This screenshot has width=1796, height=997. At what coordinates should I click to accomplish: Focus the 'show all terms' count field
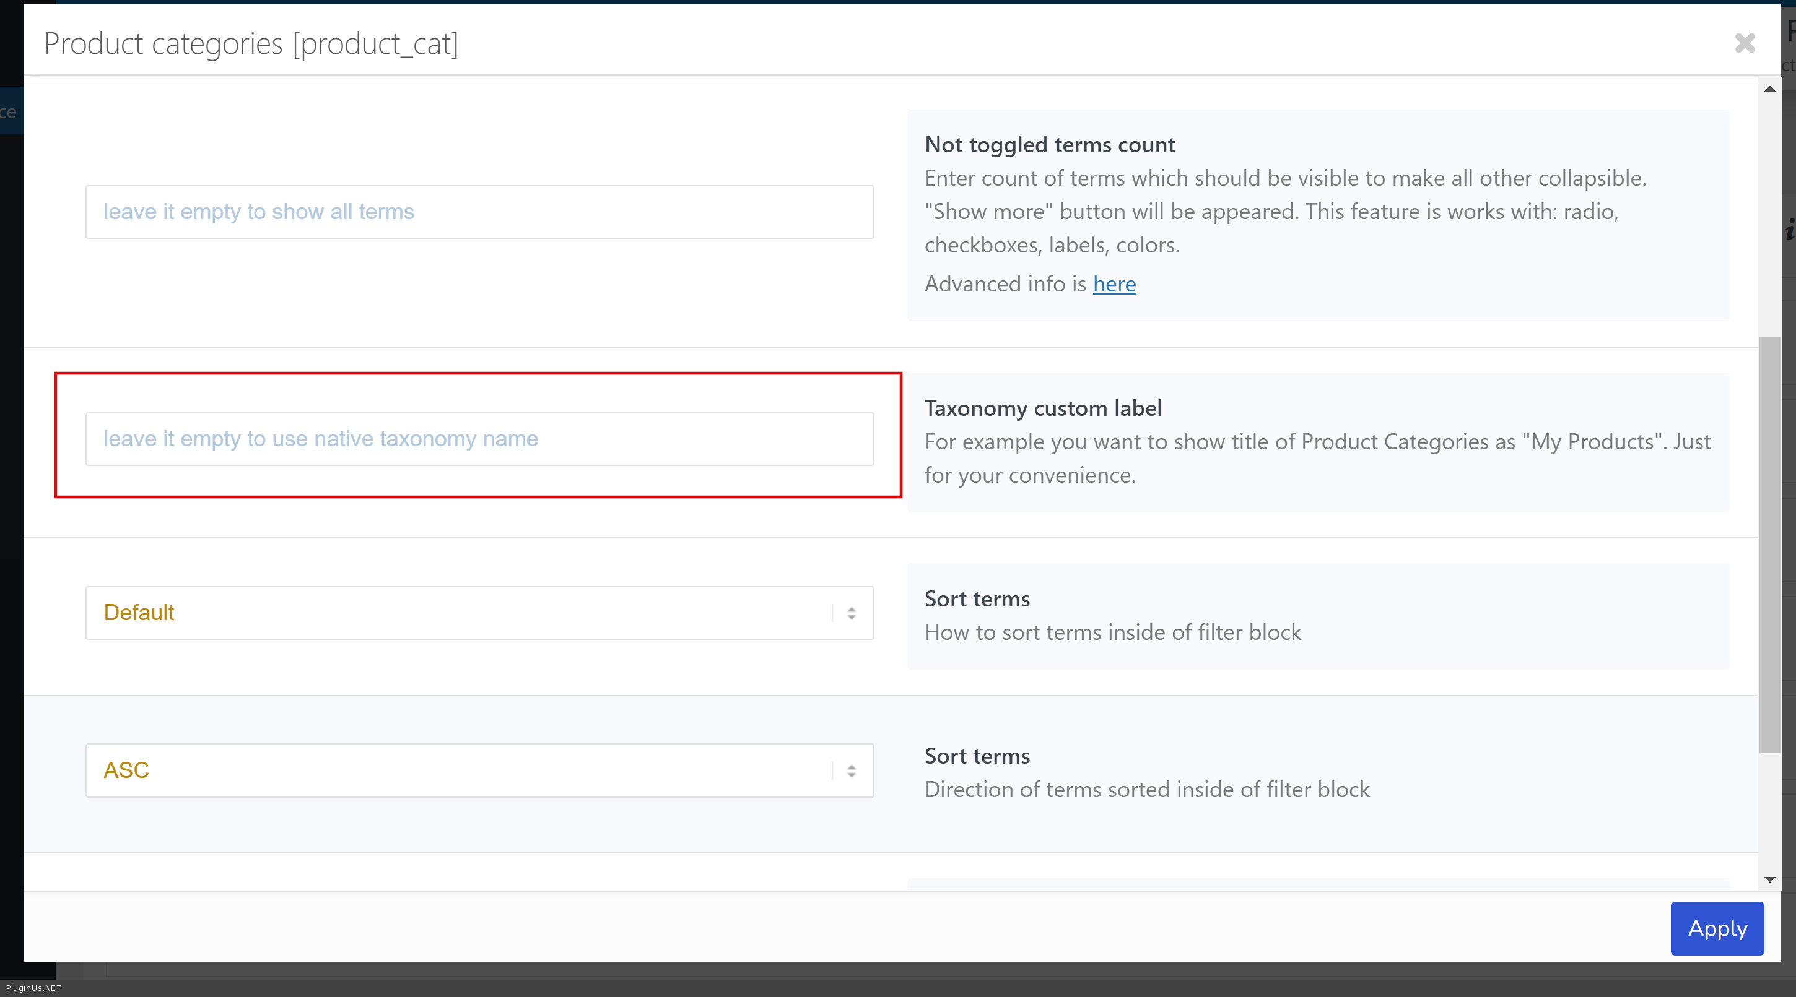point(479,212)
